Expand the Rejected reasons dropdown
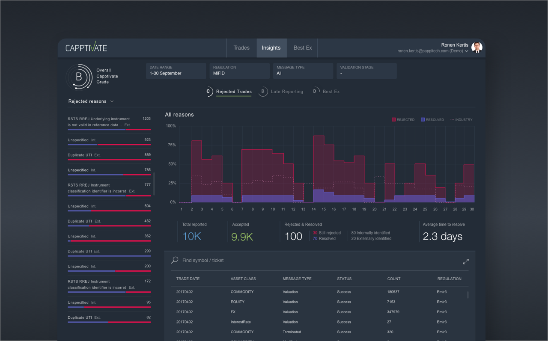Viewport: 548px width, 341px height. [x=91, y=101]
